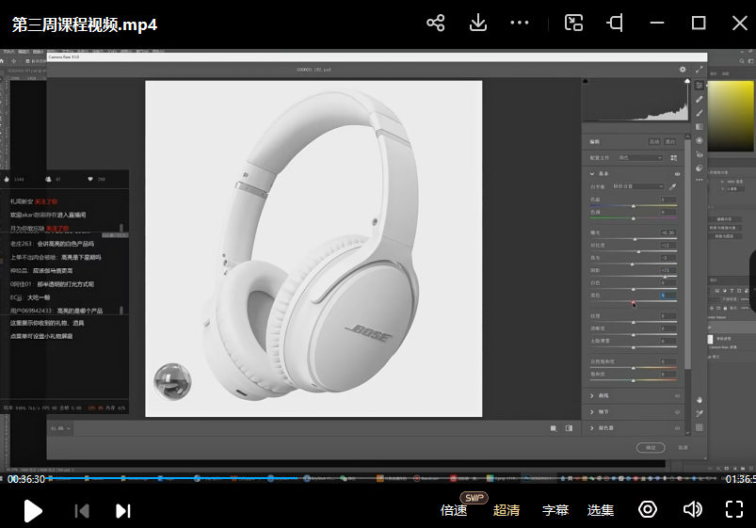Enter fullscreen mode
Viewport: 756px width, 528px height.
coord(734,510)
